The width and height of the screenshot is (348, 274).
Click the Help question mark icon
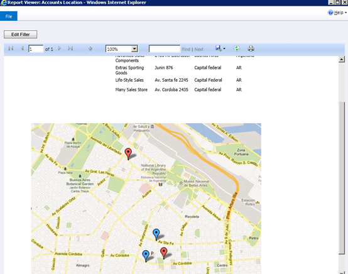330,13
